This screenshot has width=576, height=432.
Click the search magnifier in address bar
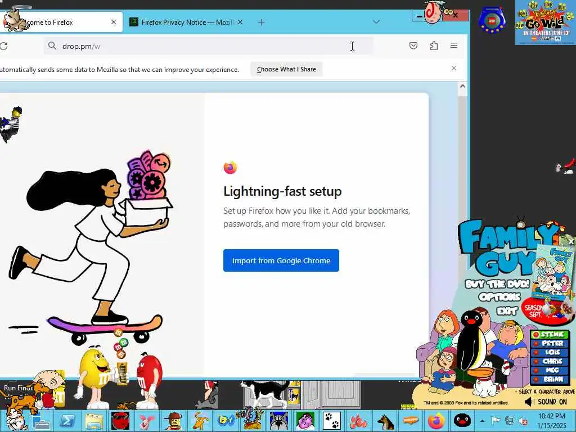point(52,46)
